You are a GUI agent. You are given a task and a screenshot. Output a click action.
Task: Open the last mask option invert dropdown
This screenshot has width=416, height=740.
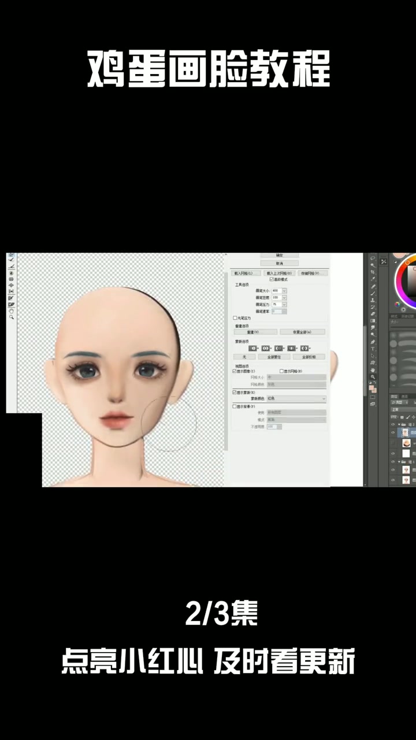click(x=305, y=349)
